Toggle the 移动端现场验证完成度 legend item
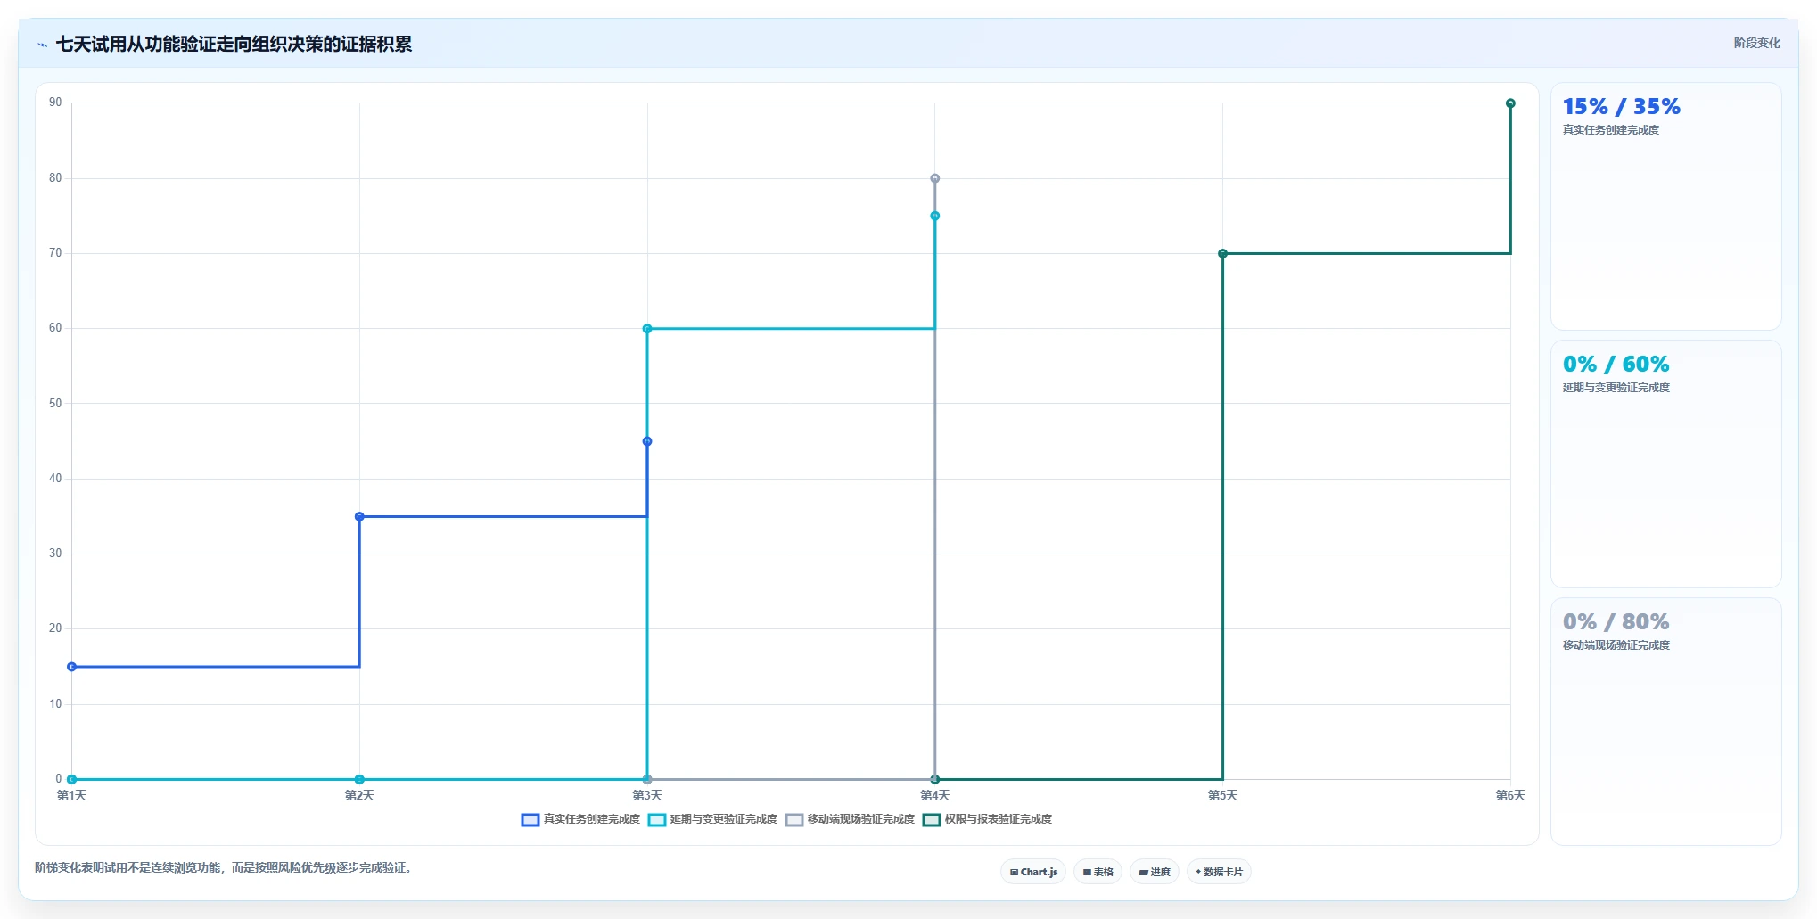 pyautogui.click(x=850, y=819)
